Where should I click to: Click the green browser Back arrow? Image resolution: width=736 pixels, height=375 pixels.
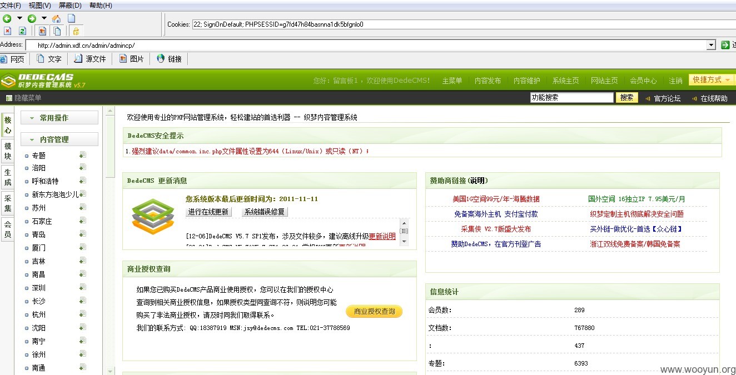point(7,18)
